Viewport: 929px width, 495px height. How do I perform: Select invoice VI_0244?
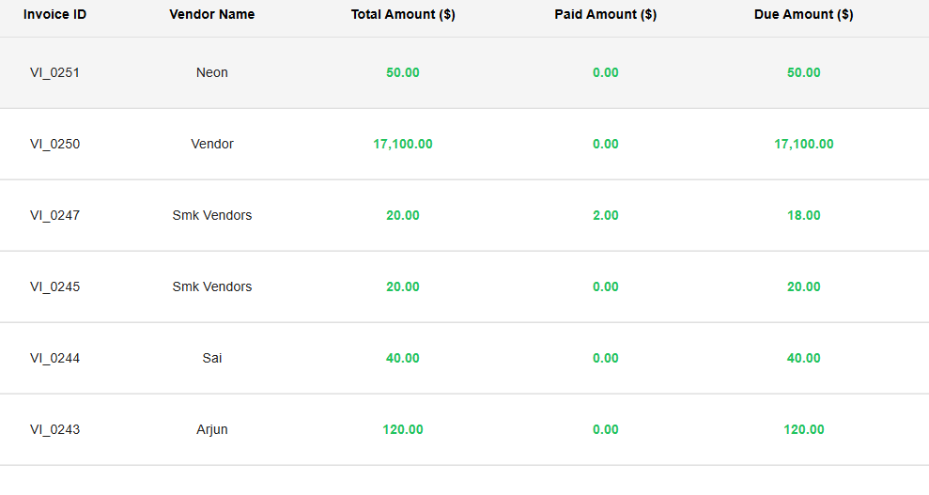pyautogui.click(x=54, y=358)
